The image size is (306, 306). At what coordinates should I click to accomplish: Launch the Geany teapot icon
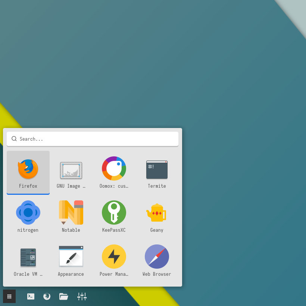click(156, 213)
